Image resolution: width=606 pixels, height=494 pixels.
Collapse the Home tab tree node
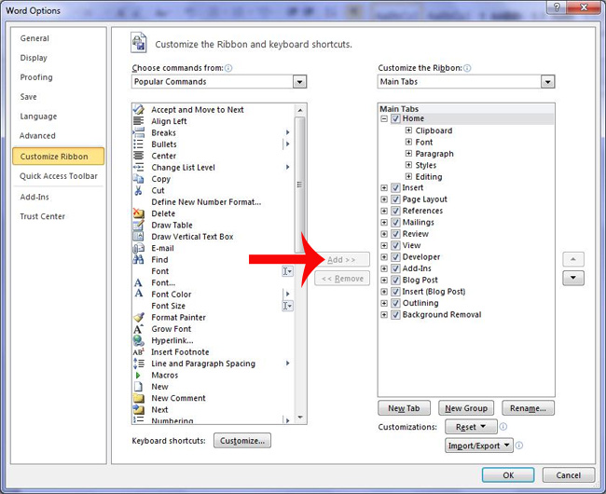[x=384, y=118]
